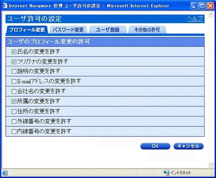Viewport: 216px width, 178px height.
Task: Check 住所の変更を許す checkbox
Action: tap(14, 111)
